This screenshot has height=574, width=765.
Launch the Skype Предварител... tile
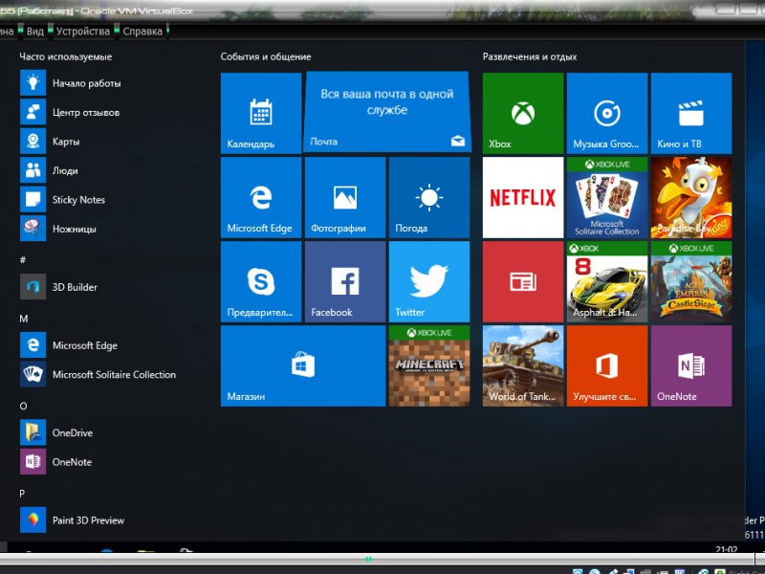click(261, 281)
